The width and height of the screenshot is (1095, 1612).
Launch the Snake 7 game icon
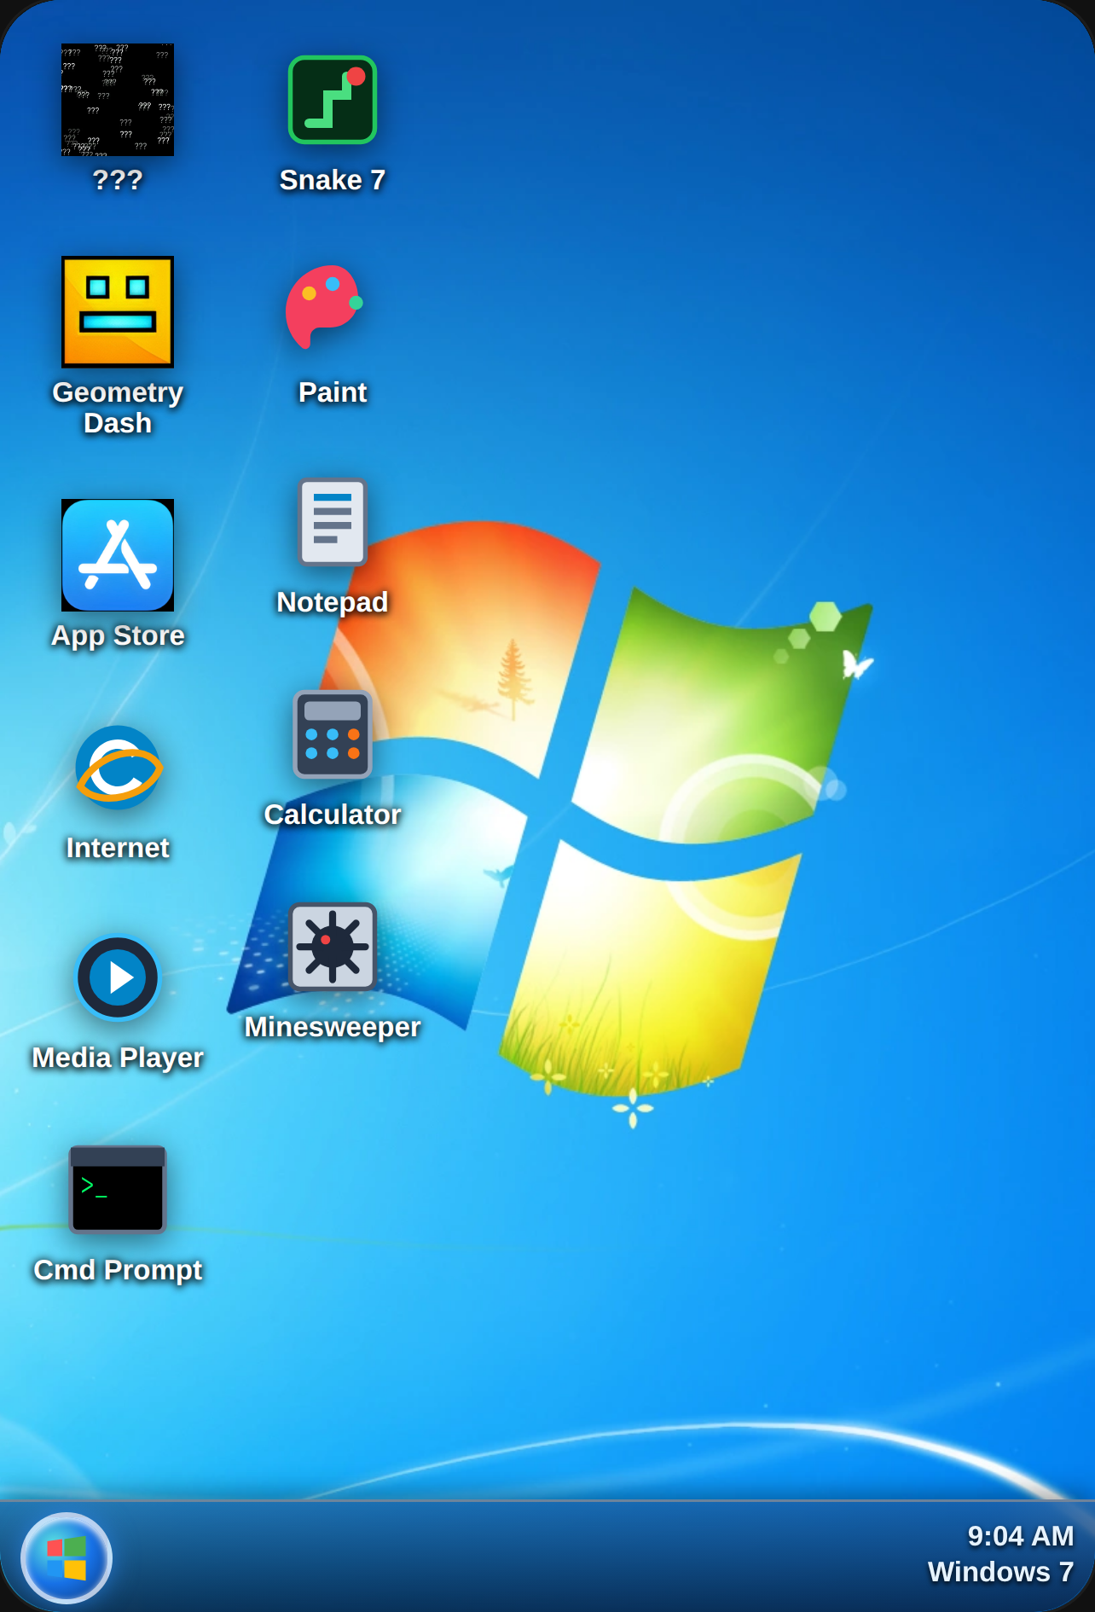[x=333, y=100]
